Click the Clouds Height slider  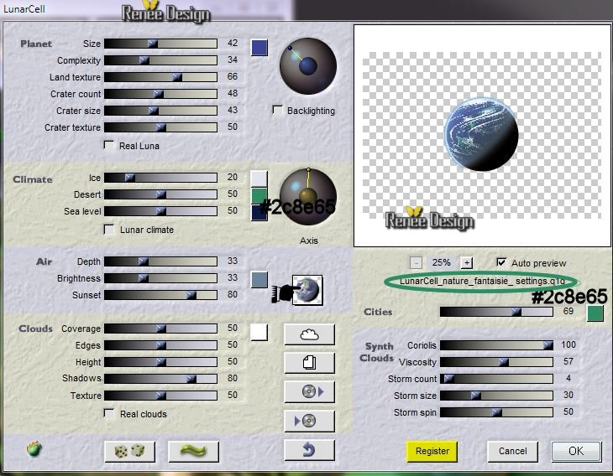click(x=160, y=362)
